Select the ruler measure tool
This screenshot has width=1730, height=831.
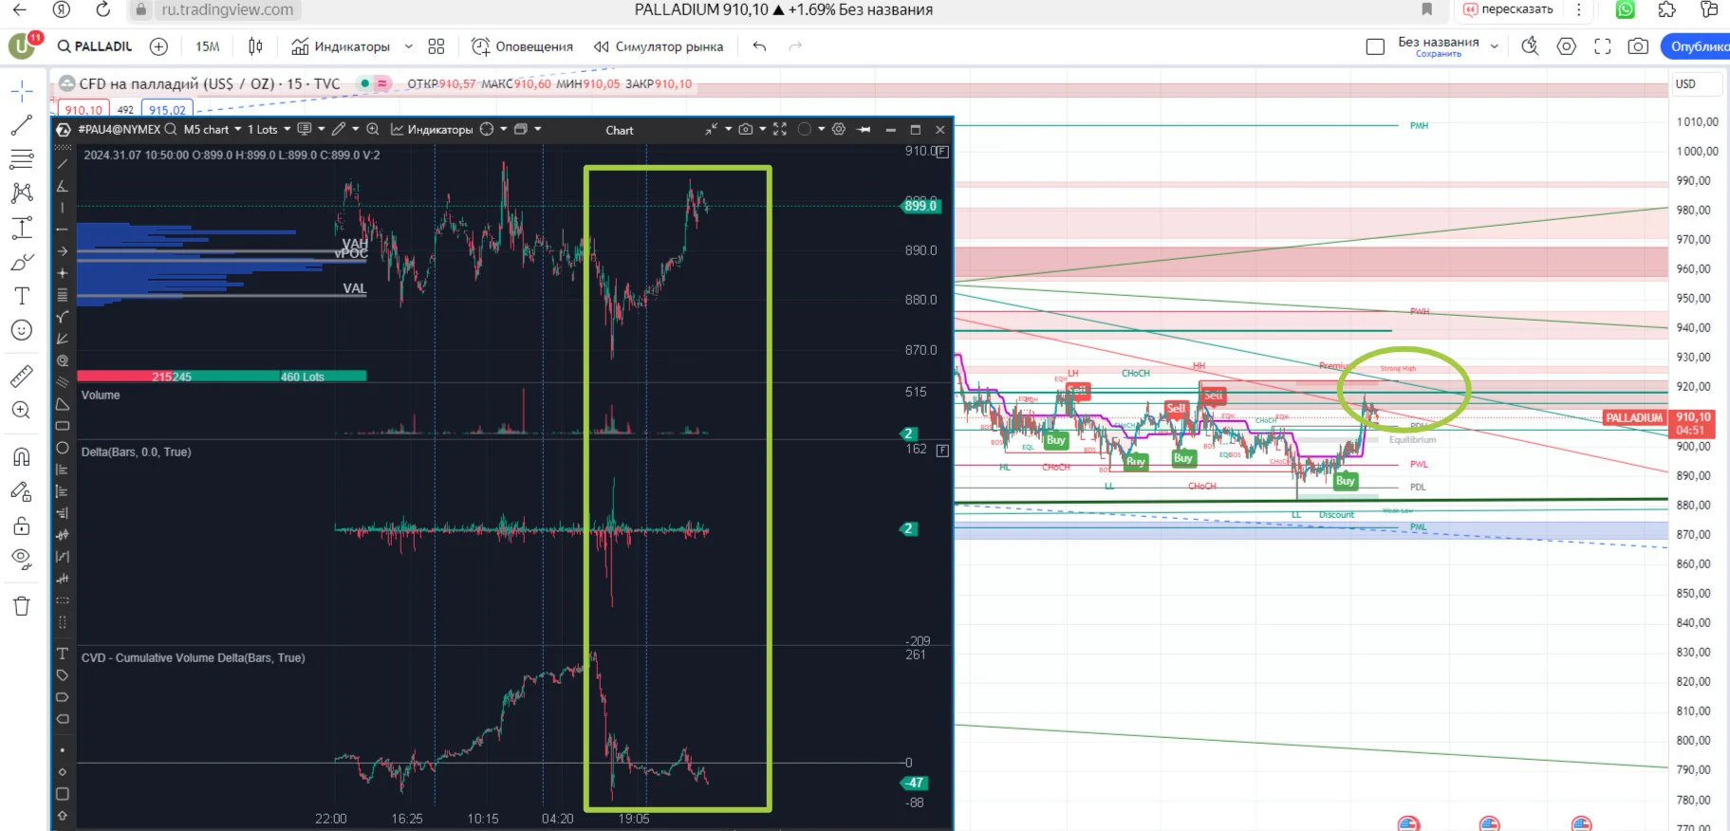[21, 377]
